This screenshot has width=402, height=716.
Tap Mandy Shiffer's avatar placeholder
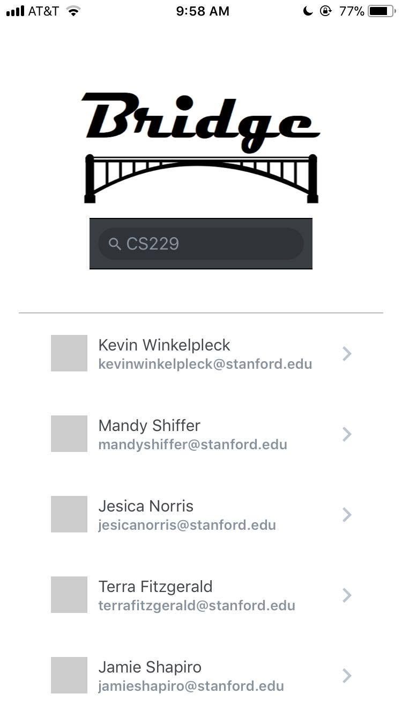point(69,434)
